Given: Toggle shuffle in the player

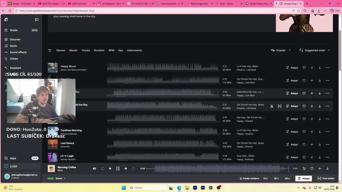Looking at the screenshot, I should click(102, 169).
